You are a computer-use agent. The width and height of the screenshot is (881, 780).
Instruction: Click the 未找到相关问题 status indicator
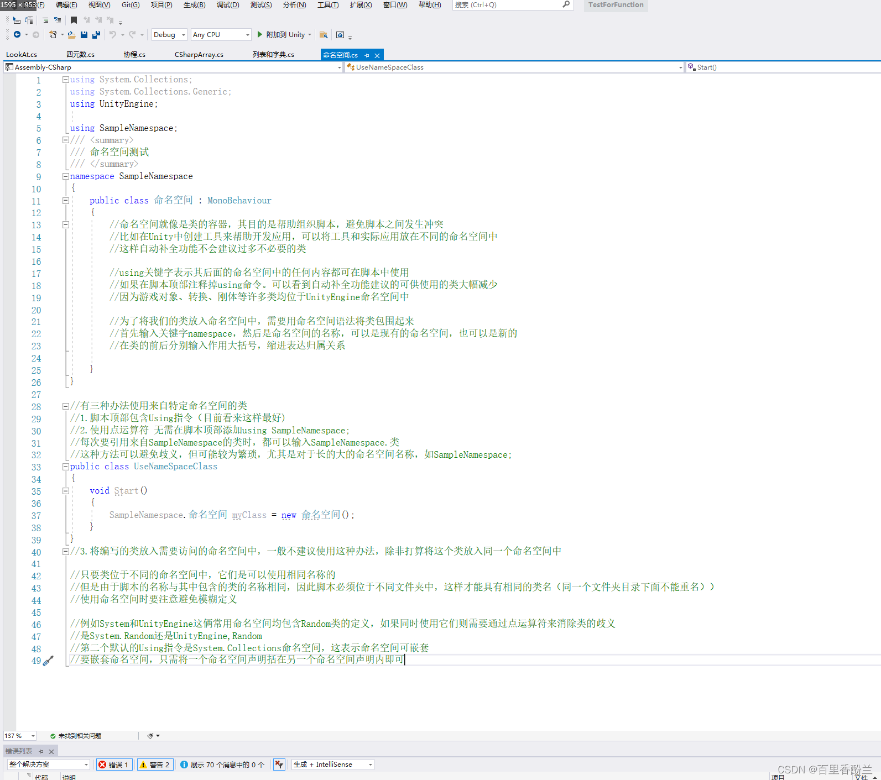pyautogui.click(x=76, y=736)
